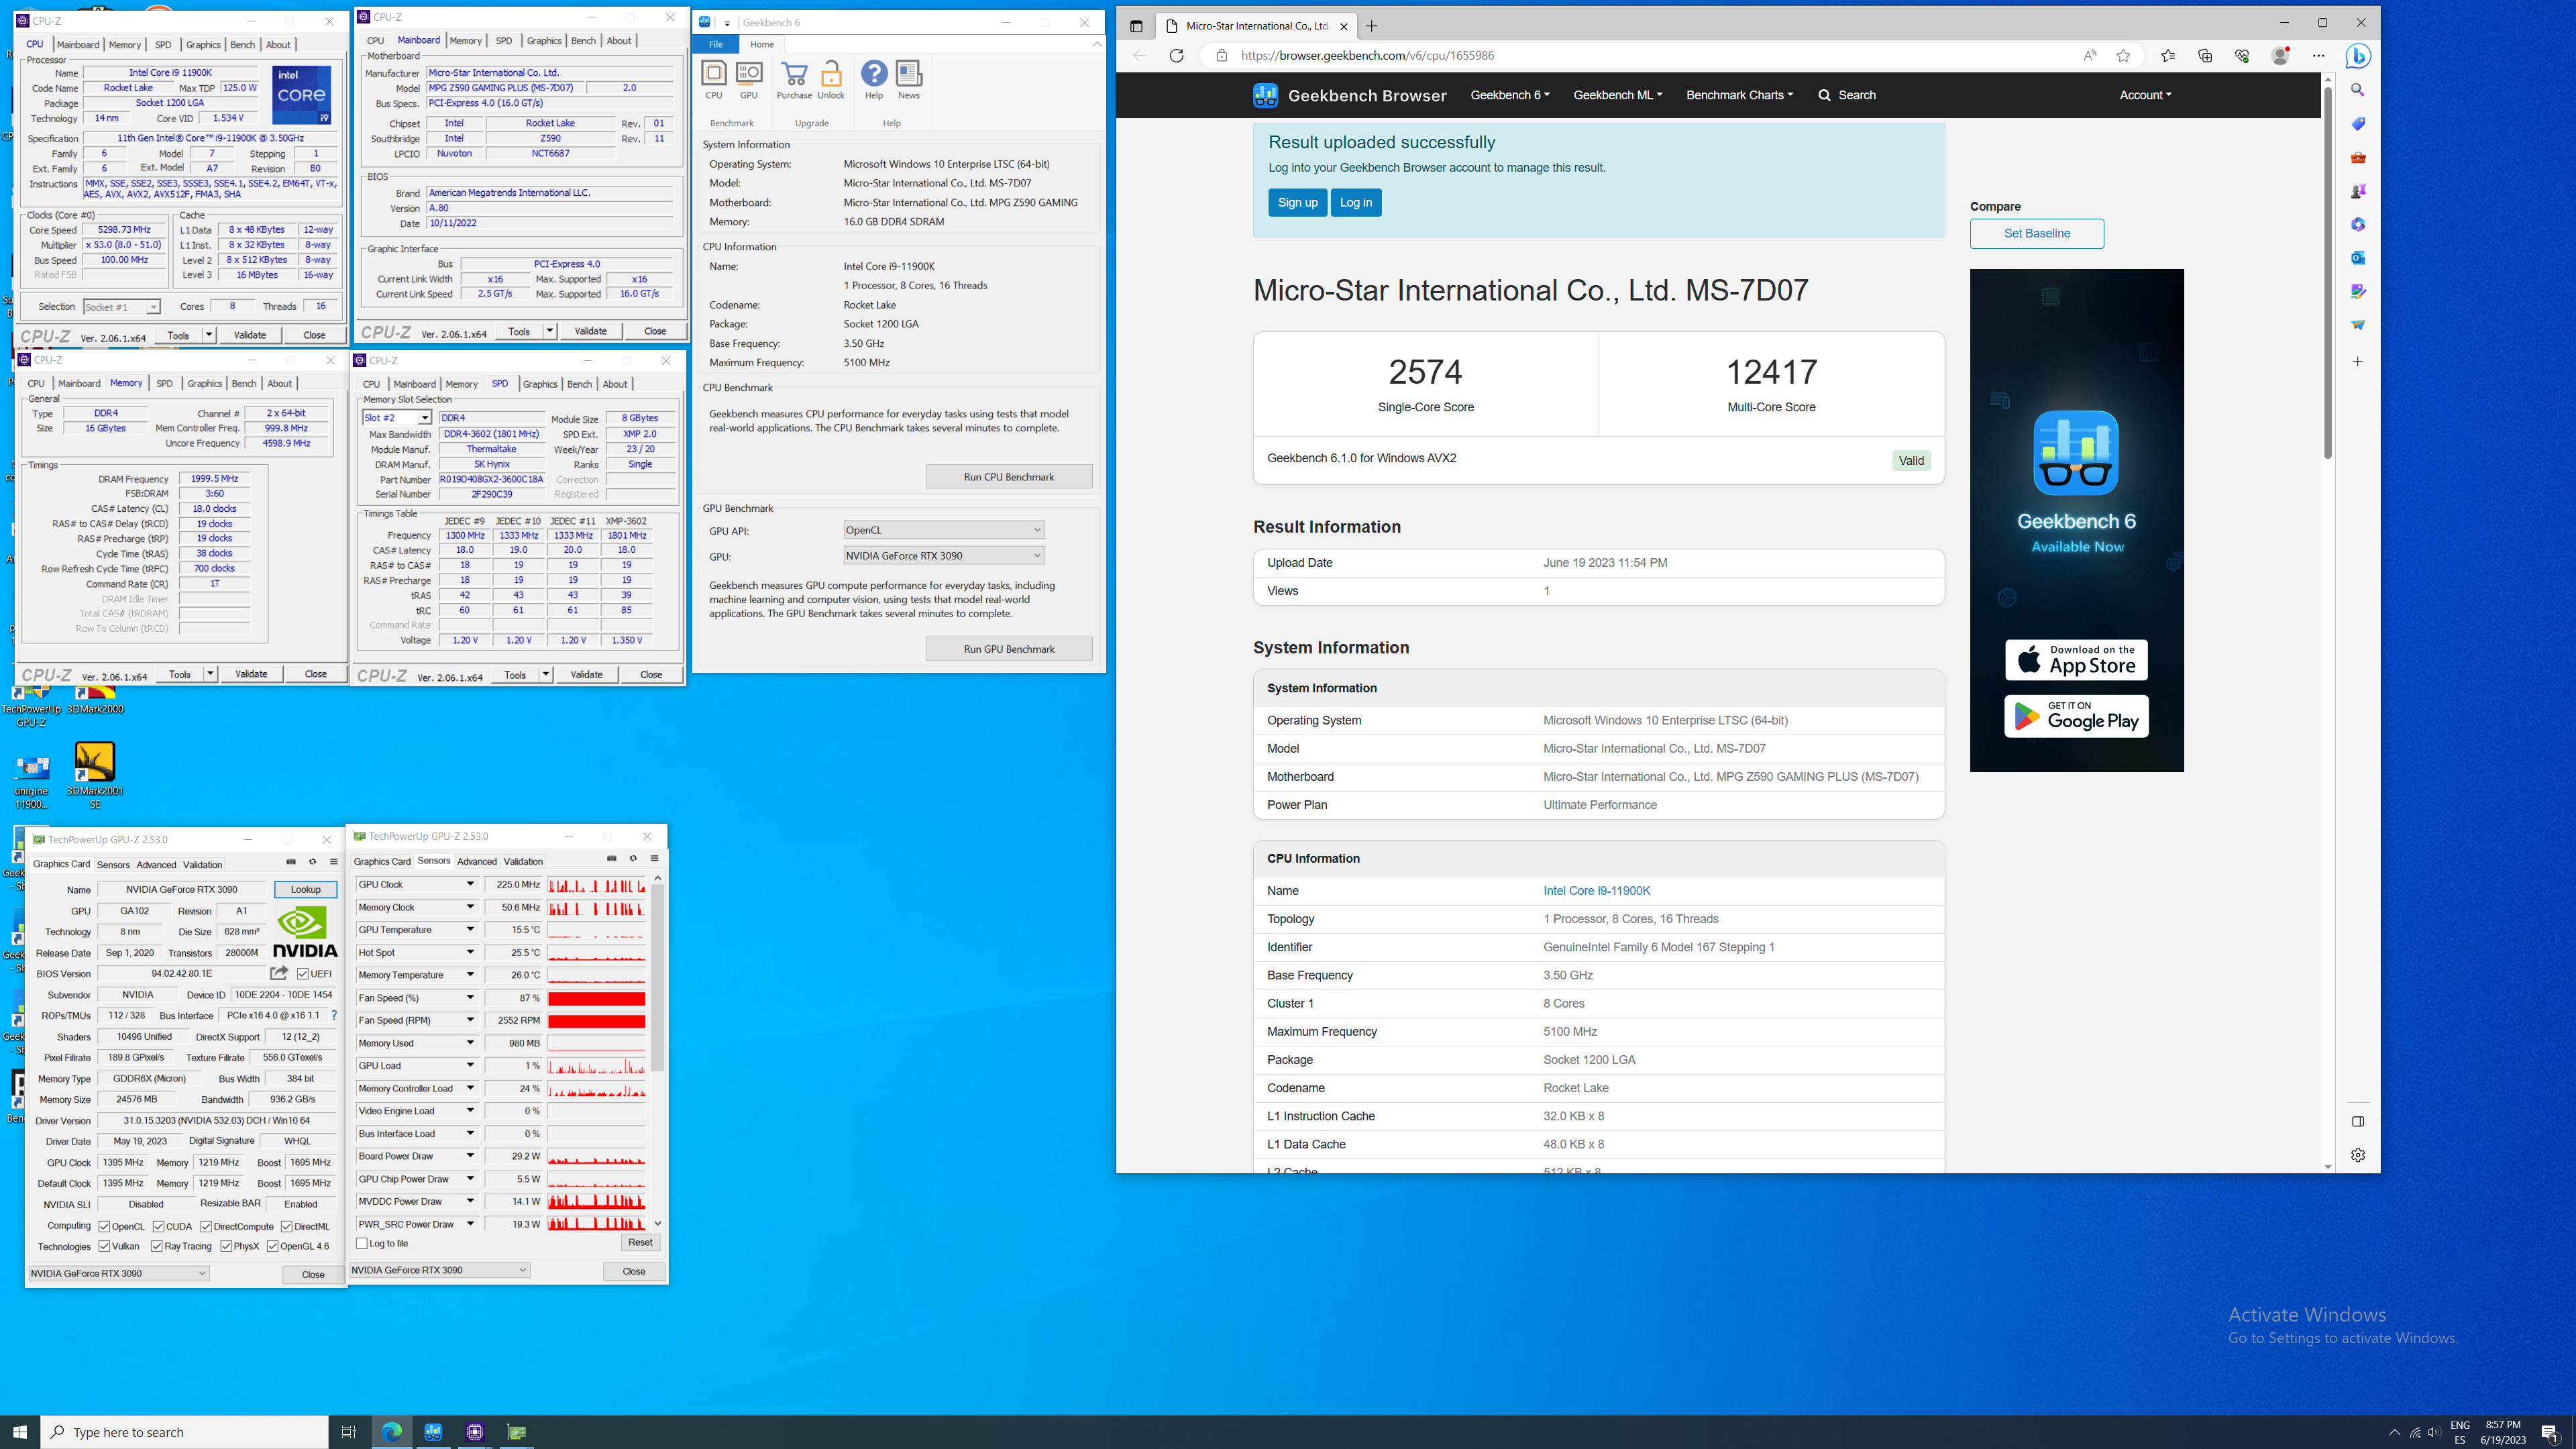Image resolution: width=2576 pixels, height=1449 pixels.
Task: Open the GPU API OpenCL dropdown in Geekbench
Action: (x=943, y=530)
